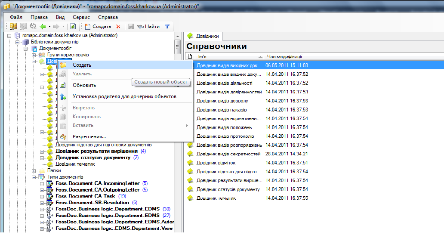This screenshot has height=235, width=444.
Task: Open the back arrow history dropdown
Action: 49,27
